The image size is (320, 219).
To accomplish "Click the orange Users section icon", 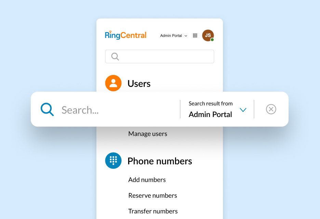I will 113,83.
